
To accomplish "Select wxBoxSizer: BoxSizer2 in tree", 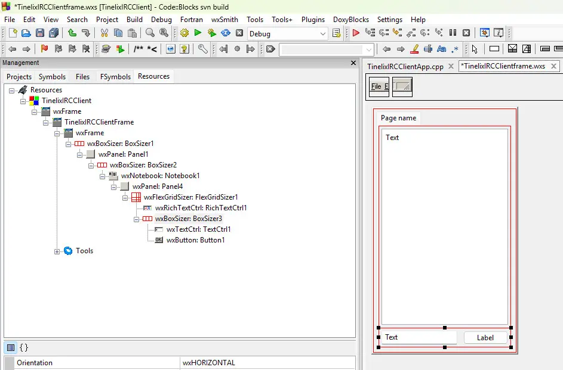I will [143, 165].
